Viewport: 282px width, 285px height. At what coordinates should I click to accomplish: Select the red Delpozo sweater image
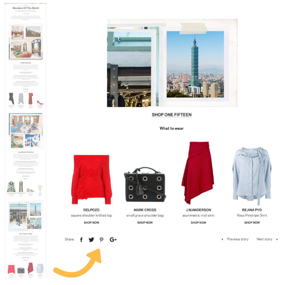92,179
